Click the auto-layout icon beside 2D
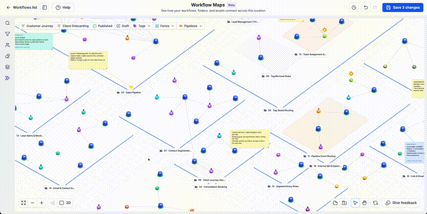This screenshot has width=427, height=214. coord(53,203)
